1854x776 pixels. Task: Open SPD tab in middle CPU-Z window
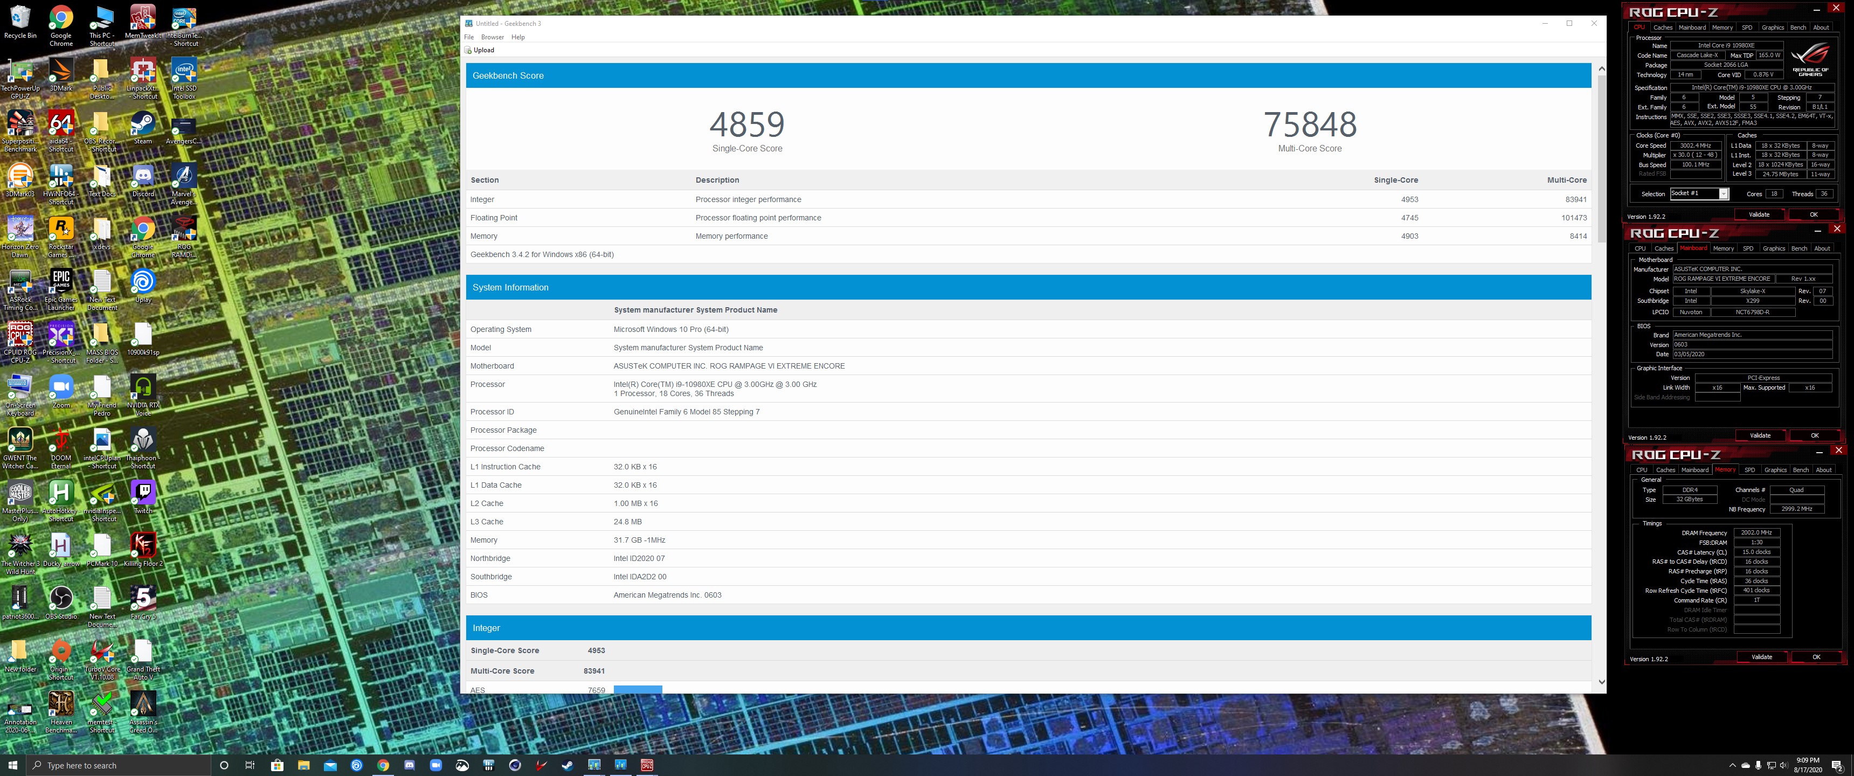pyautogui.click(x=1747, y=248)
